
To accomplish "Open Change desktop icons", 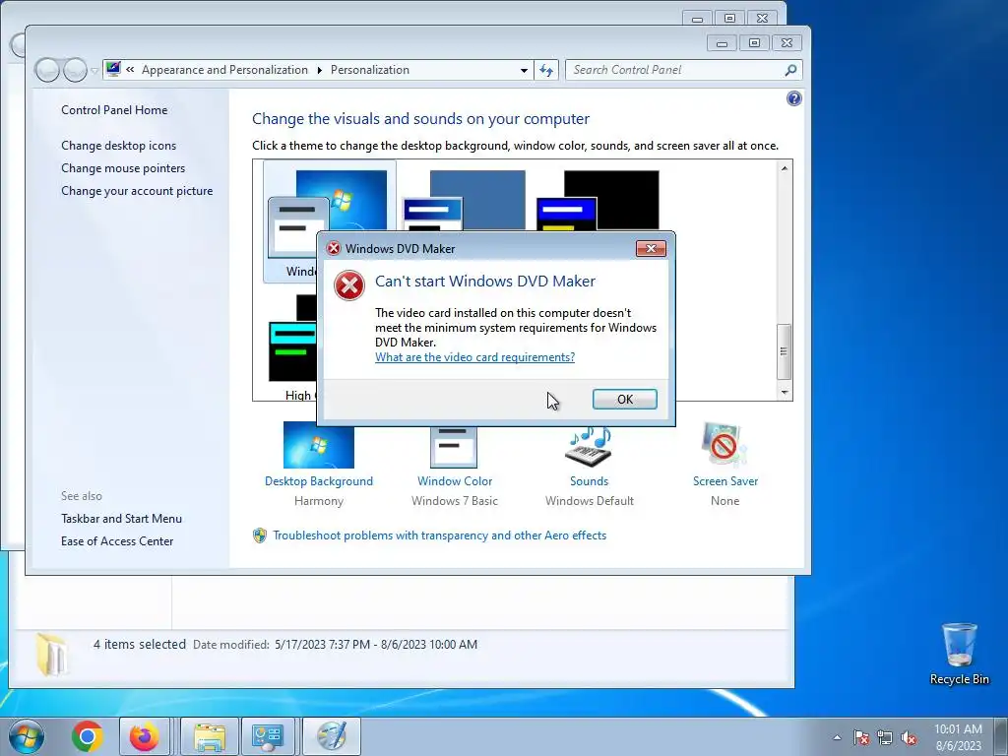I will [x=118, y=146].
